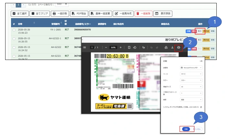The image size is (228, 139).
Task: Confirm with the blue 印刷 button in the print dialog
Action: tap(186, 129)
